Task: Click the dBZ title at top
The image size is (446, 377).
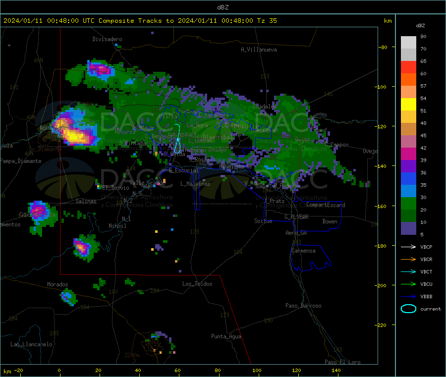Action: coord(223,7)
